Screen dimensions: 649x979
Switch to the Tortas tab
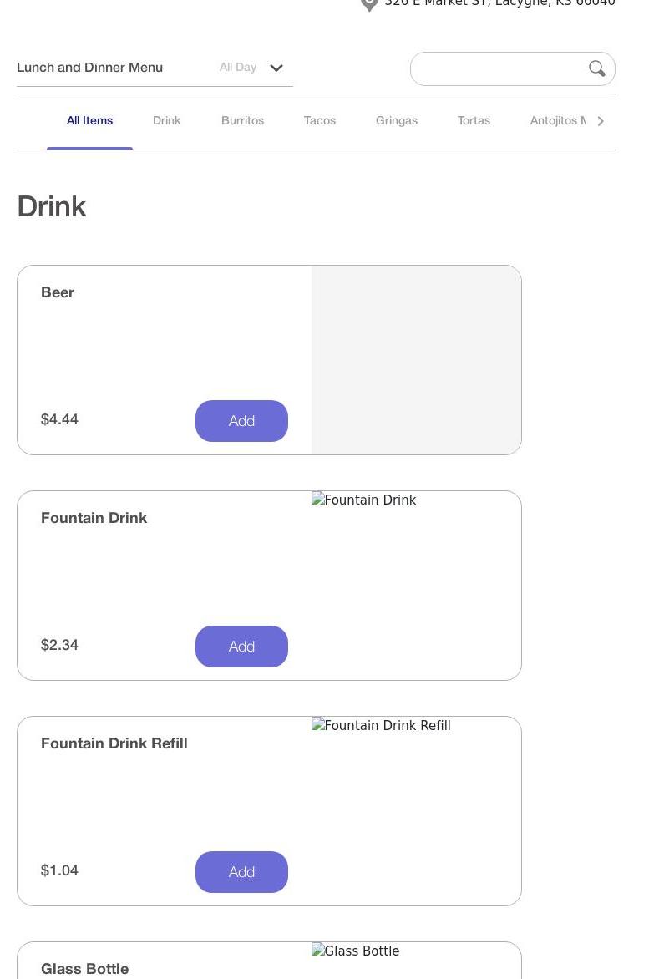point(474,121)
